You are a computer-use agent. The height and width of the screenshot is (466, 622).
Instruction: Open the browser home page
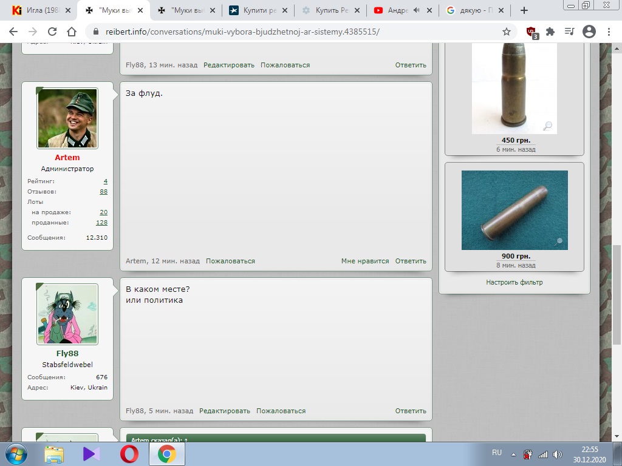tap(72, 32)
